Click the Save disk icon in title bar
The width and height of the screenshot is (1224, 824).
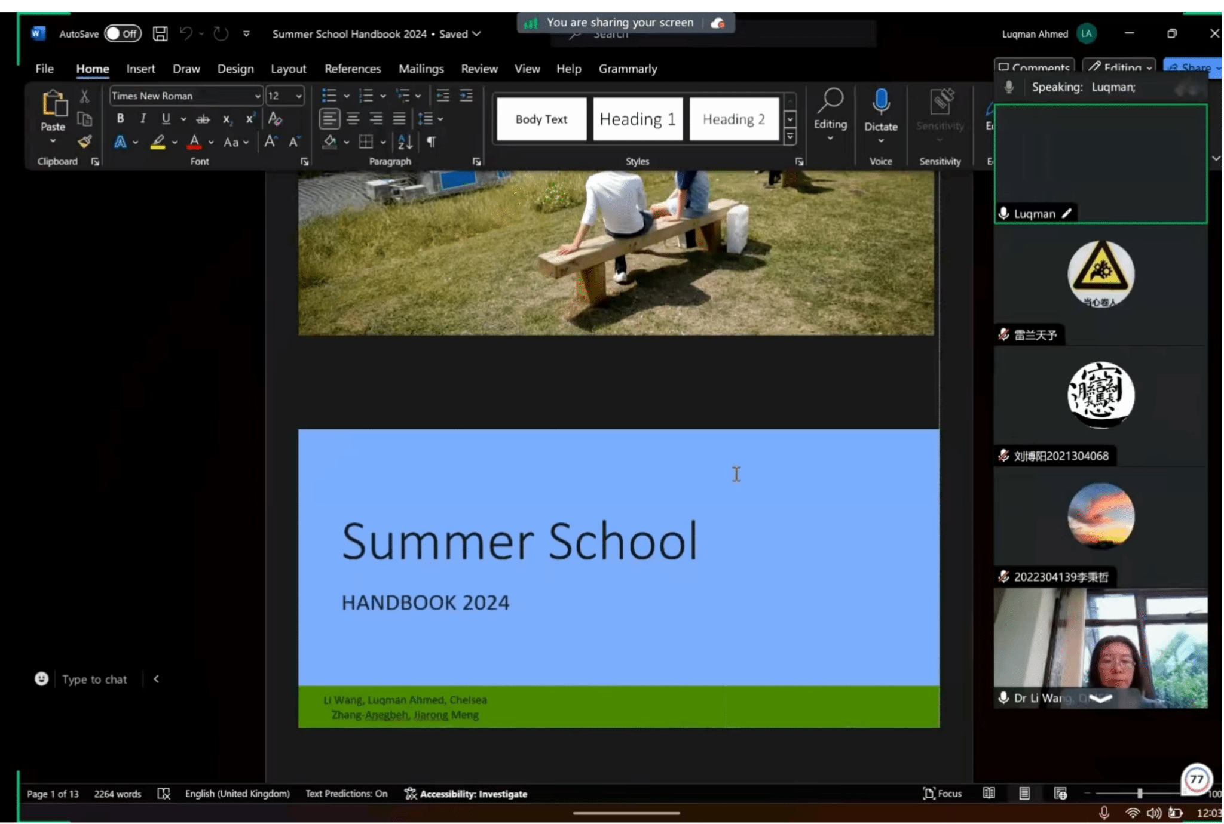coord(160,33)
